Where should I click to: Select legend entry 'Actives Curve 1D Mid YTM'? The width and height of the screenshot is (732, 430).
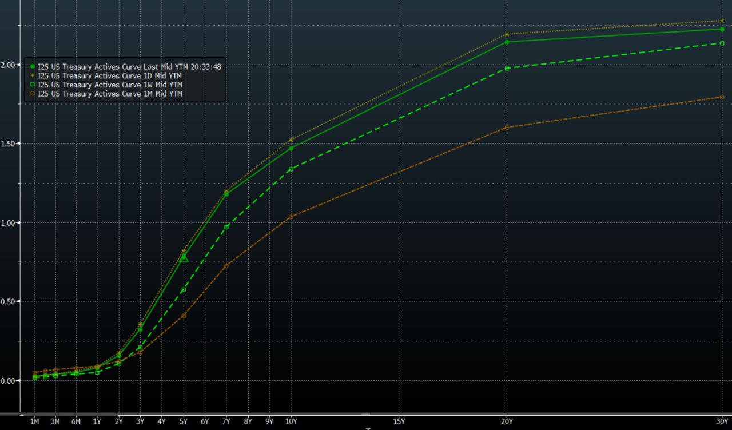[138, 75]
